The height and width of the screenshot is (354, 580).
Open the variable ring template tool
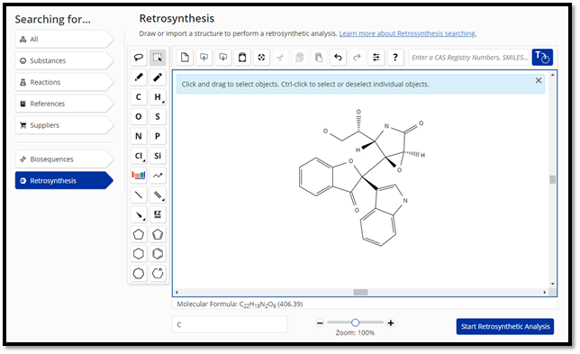158,273
